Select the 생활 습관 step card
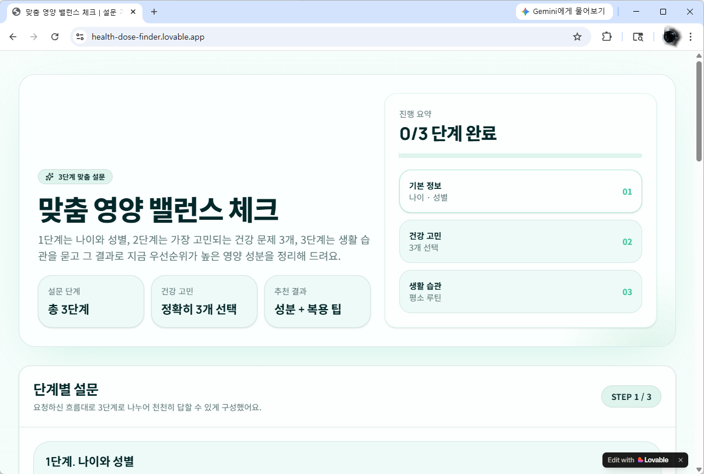Image resolution: width=704 pixels, height=474 pixels. tap(520, 292)
